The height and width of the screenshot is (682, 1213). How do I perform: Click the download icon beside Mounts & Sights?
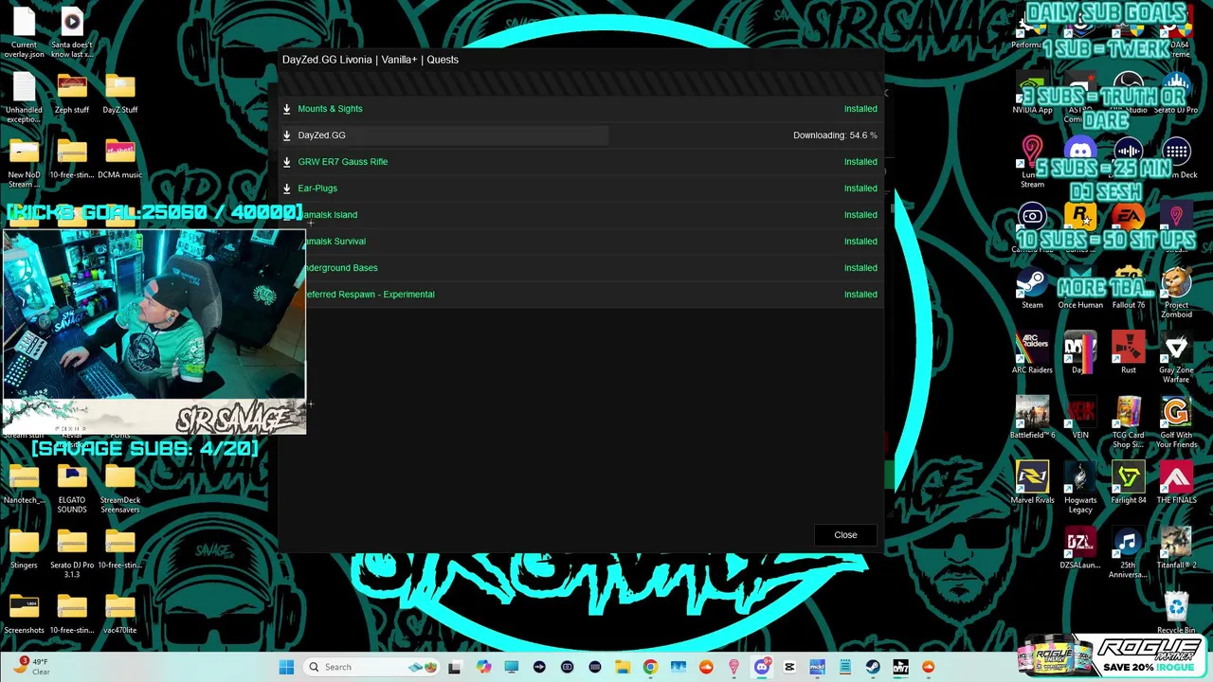point(286,109)
